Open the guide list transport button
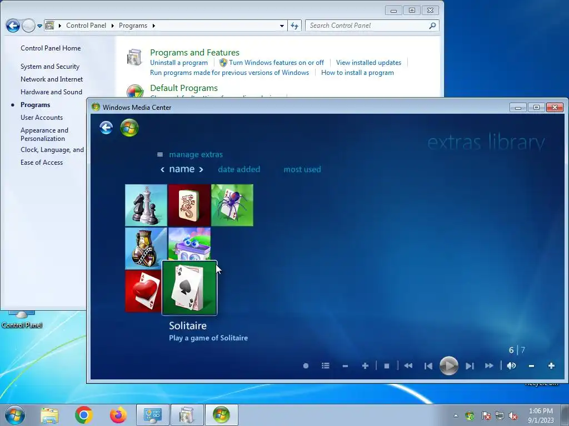The width and height of the screenshot is (569, 426). click(x=326, y=366)
